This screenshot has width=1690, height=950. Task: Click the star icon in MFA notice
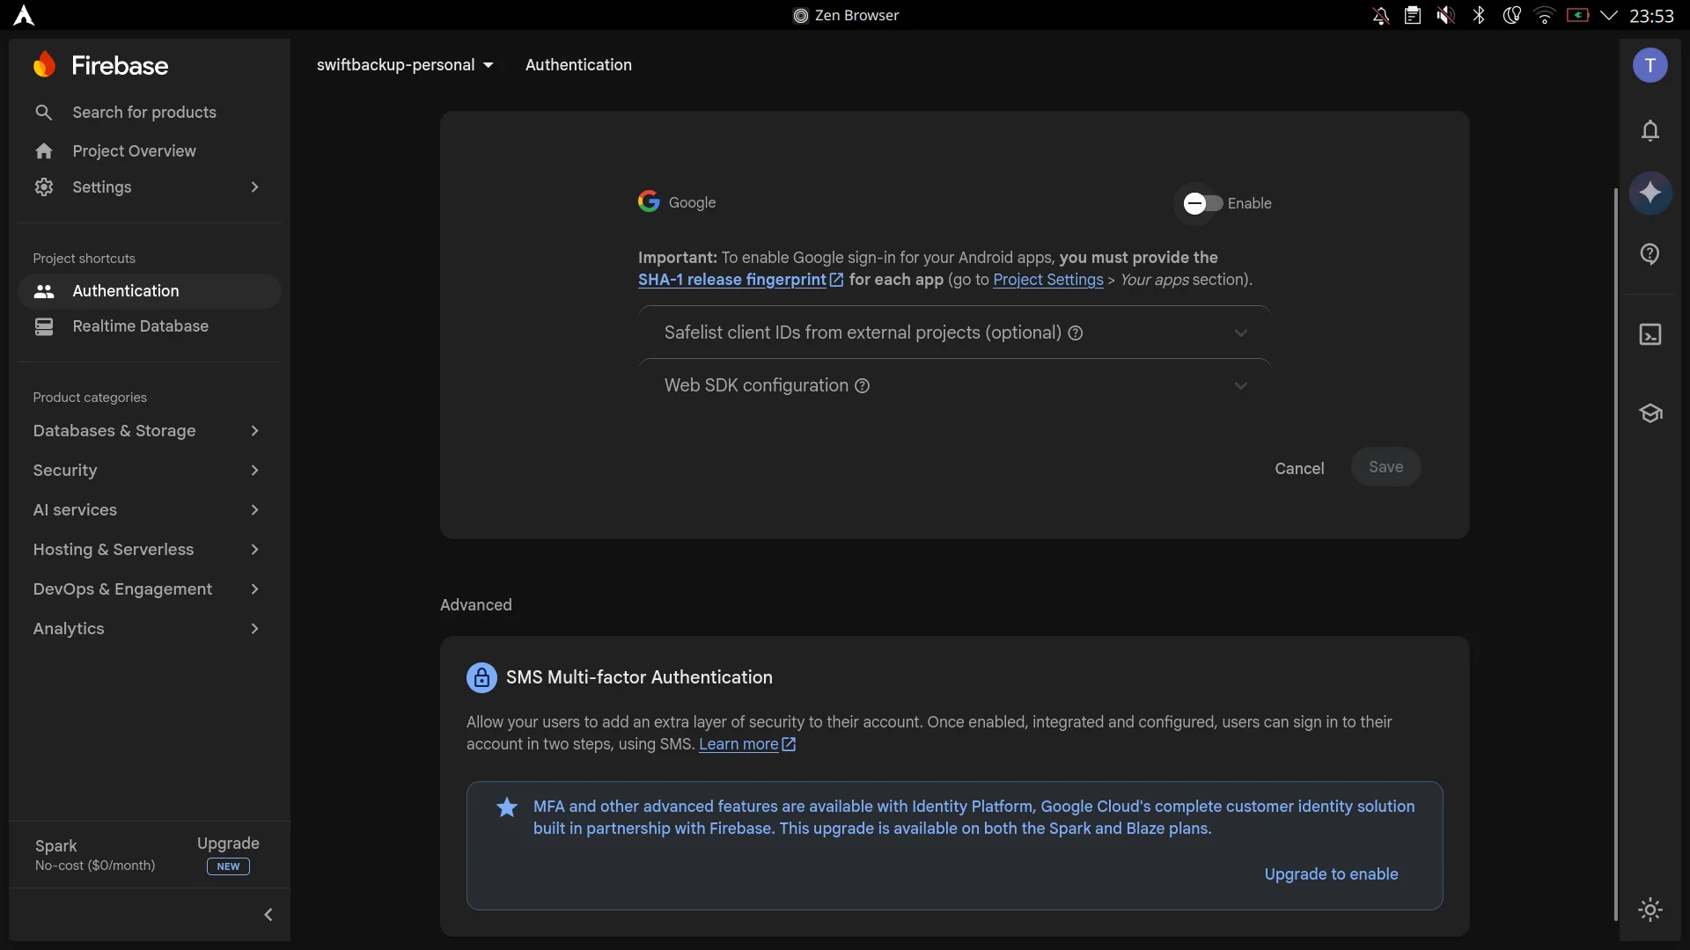(507, 807)
